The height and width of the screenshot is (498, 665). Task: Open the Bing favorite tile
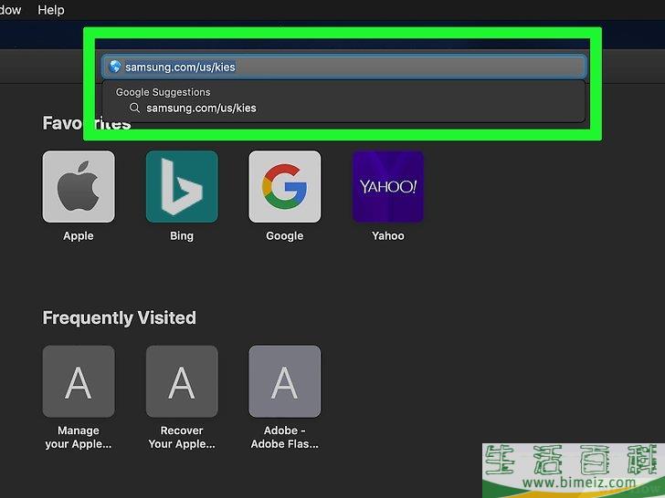click(x=182, y=187)
